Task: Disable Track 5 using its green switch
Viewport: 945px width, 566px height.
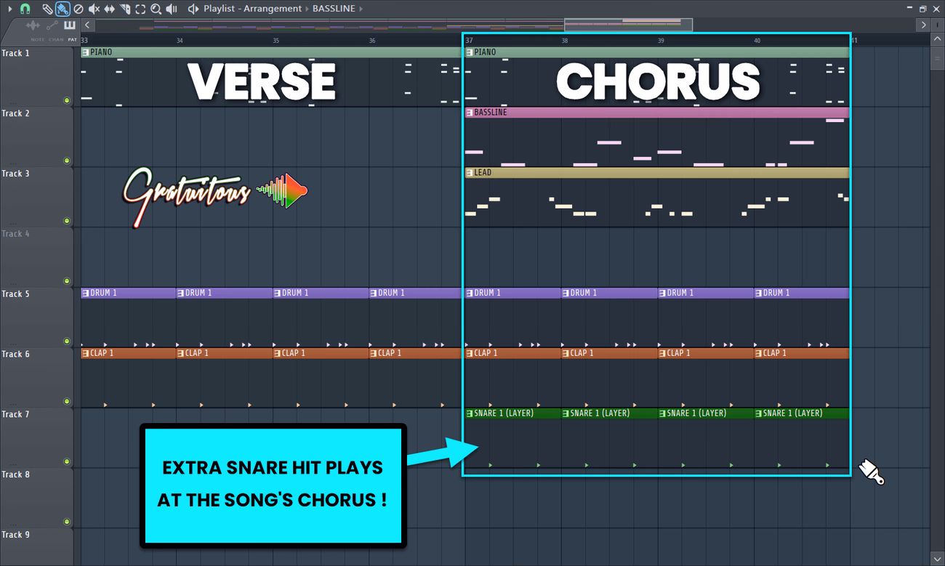Action: 67,341
